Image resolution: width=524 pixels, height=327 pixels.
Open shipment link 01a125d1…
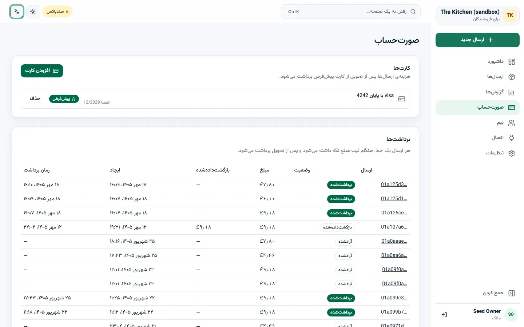click(394, 199)
